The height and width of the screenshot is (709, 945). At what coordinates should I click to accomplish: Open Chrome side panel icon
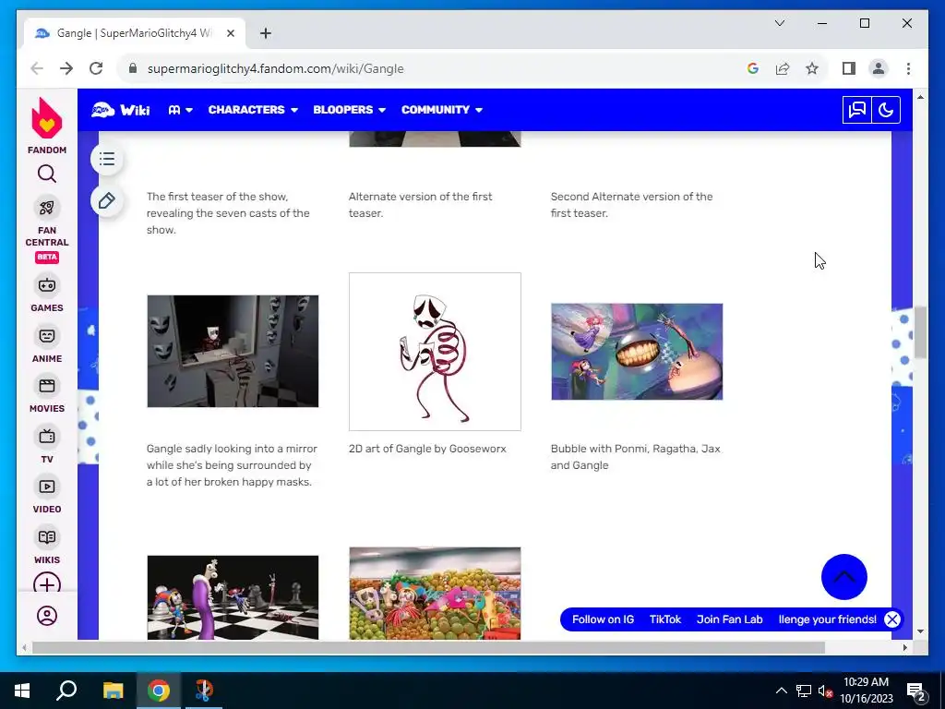coord(849,68)
